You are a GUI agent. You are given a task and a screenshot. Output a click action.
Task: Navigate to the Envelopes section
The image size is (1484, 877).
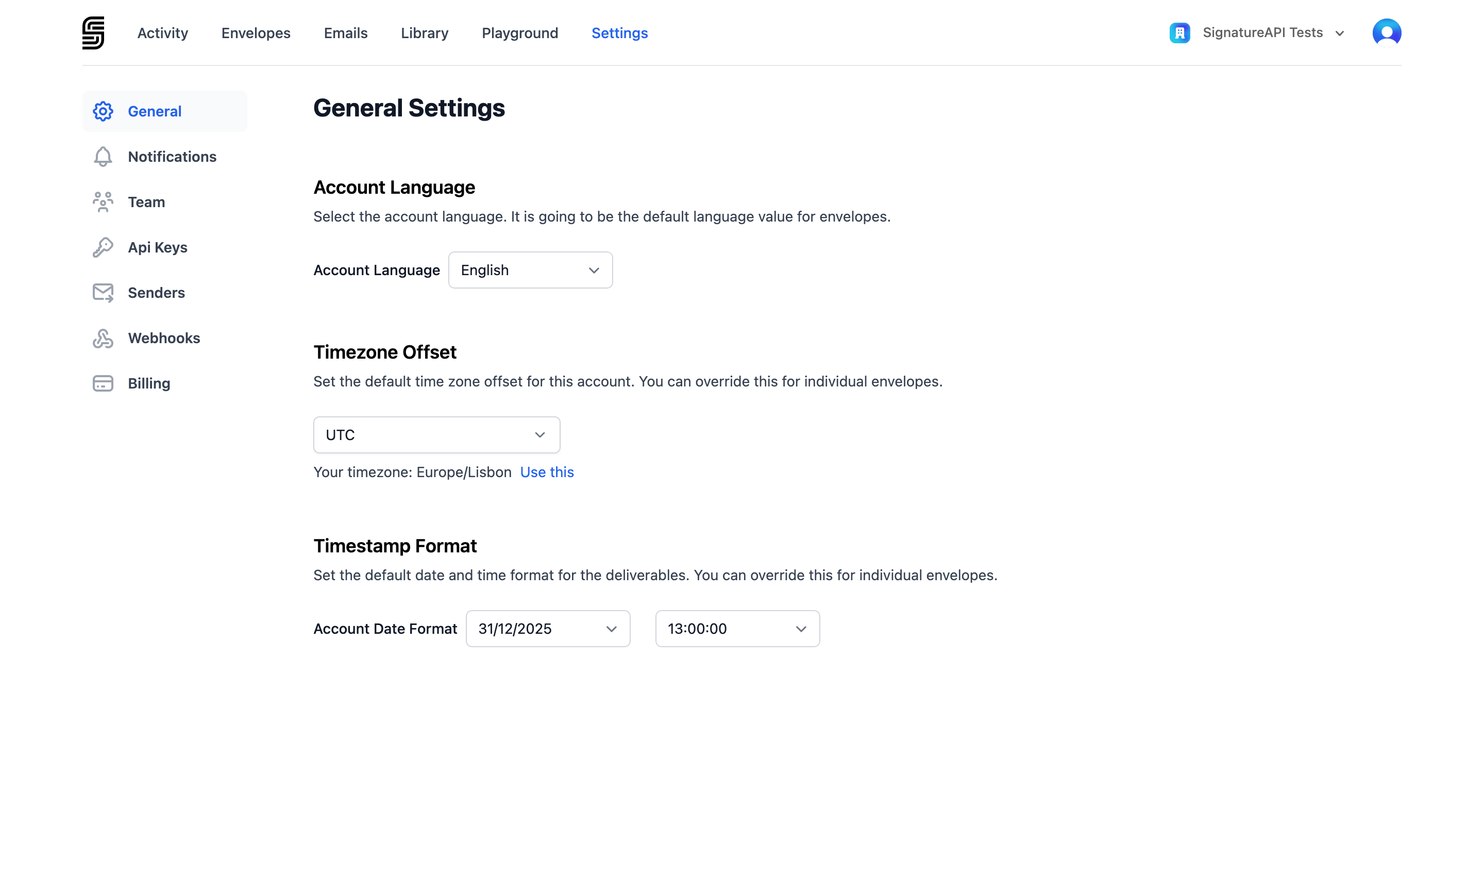point(255,33)
